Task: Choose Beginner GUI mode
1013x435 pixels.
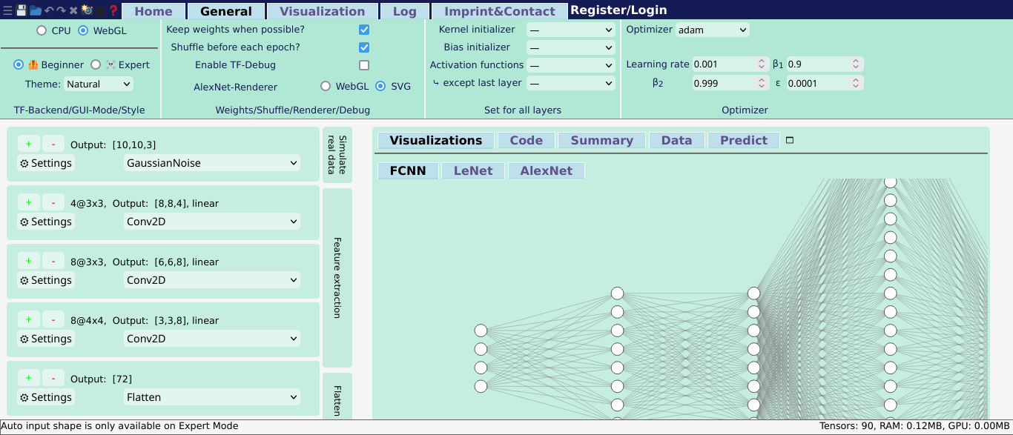Action: tap(19, 64)
